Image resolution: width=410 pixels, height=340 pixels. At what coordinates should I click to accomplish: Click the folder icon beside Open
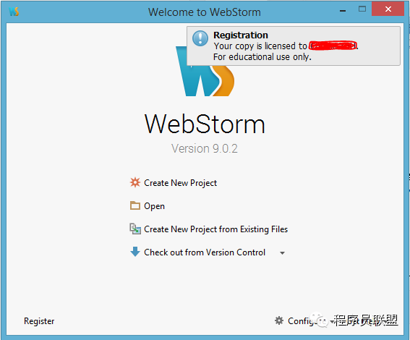pyautogui.click(x=135, y=205)
